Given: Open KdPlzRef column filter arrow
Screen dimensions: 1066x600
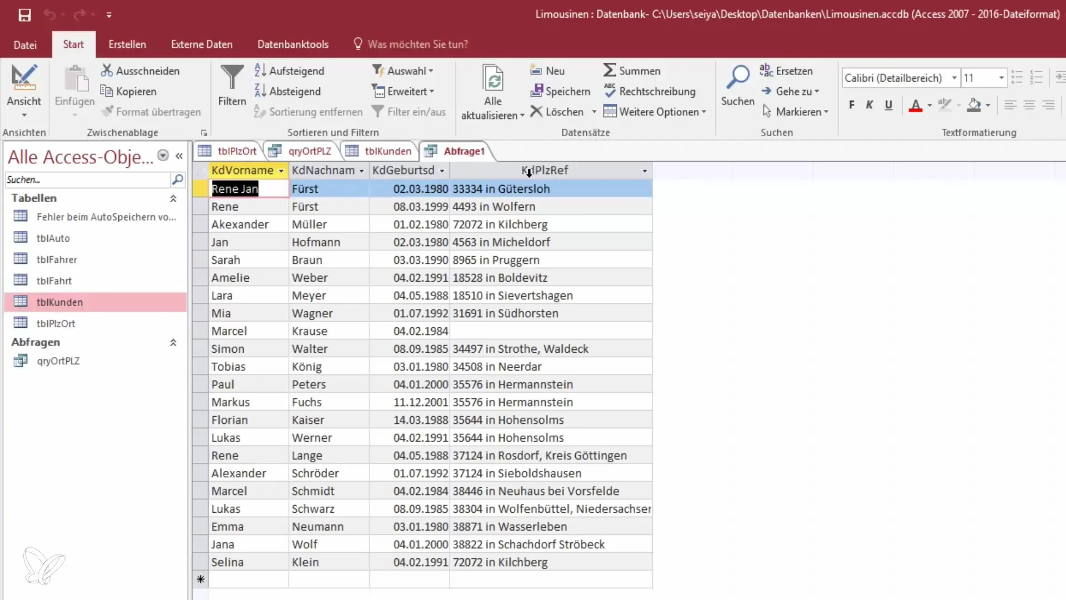Looking at the screenshot, I should (645, 171).
